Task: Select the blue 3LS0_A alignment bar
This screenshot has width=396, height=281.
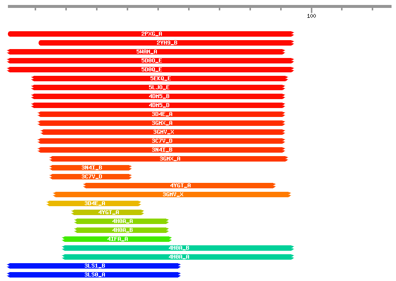Action: (94, 275)
